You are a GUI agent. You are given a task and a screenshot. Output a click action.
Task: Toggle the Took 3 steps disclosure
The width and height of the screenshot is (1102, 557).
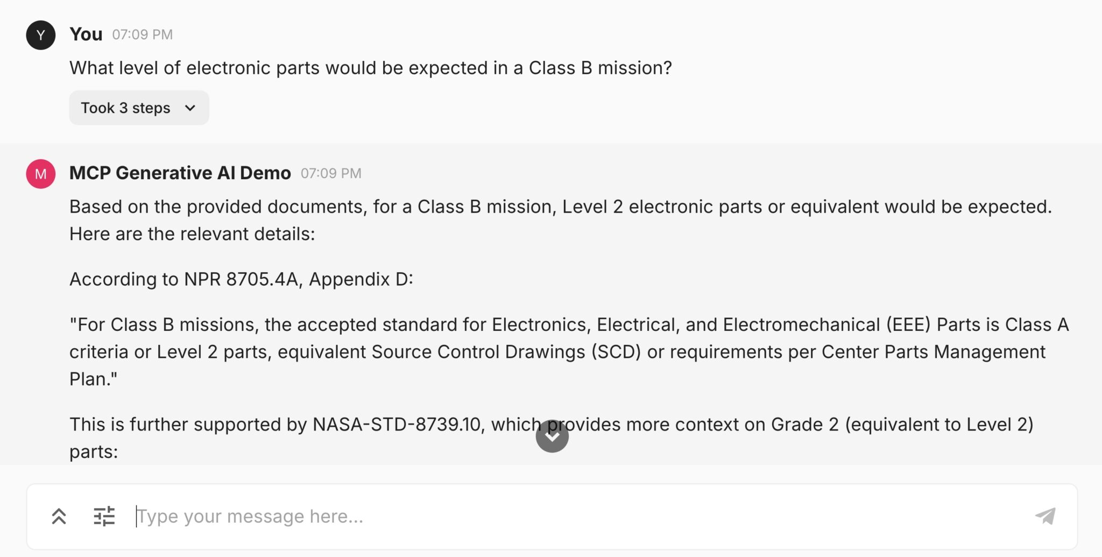coord(138,108)
